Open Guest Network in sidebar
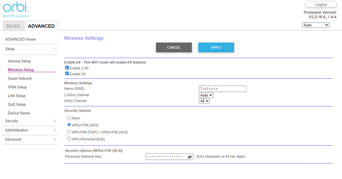Screen dimensions: 342x179 (x=20, y=79)
